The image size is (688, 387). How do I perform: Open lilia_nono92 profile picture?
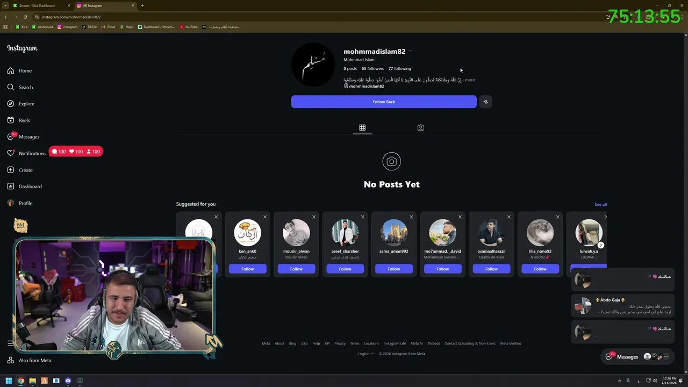(x=540, y=233)
